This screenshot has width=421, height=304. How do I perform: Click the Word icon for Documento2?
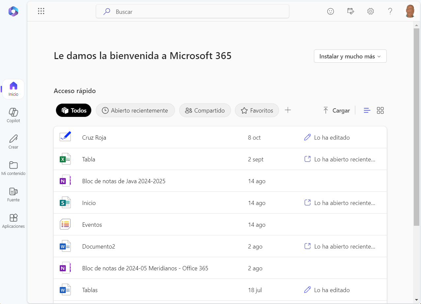pyautogui.click(x=65, y=246)
